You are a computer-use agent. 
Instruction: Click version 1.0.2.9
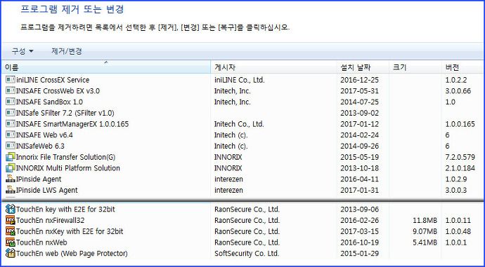(456, 179)
